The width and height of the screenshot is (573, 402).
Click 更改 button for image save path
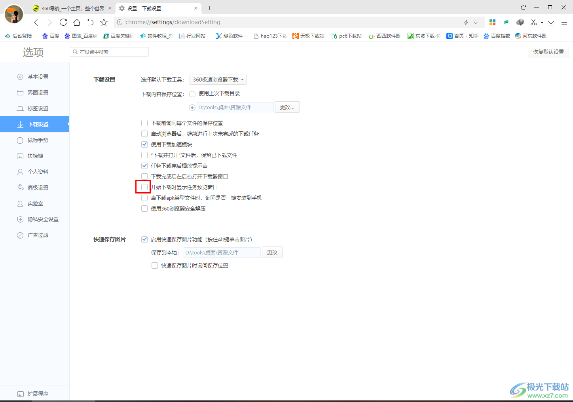click(272, 252)
